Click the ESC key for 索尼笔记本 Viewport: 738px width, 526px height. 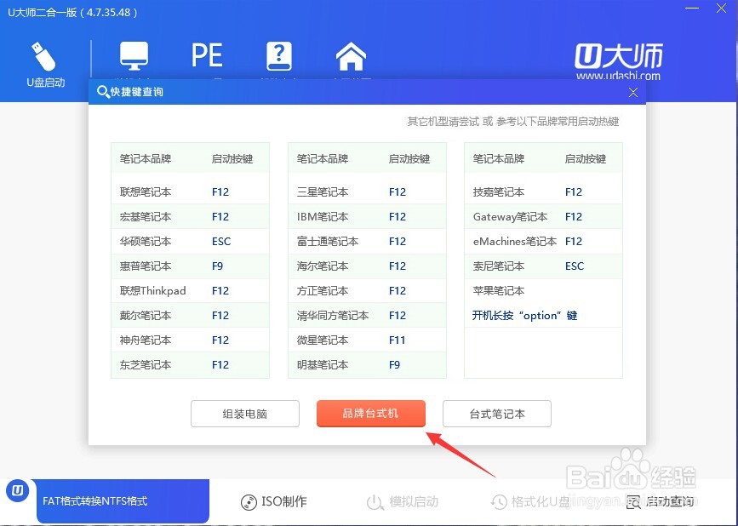pos(575,266)
